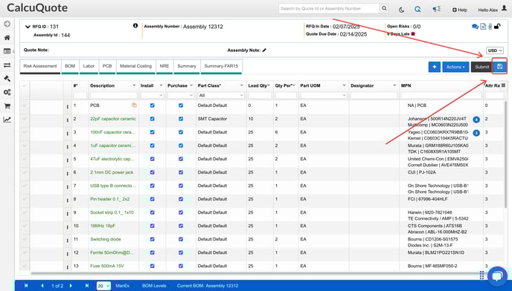Viewport: 512px width, 291px height.
Task: Click ManEx in bottom bar
Action: (123, 286)
